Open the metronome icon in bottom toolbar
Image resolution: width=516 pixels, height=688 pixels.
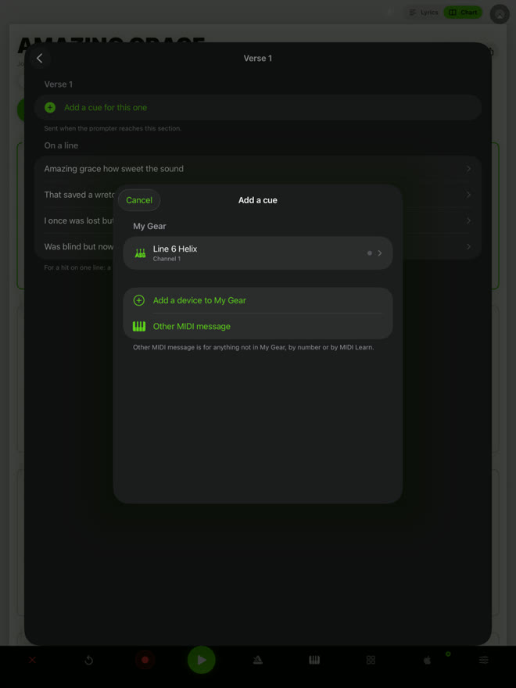[258, 660]
